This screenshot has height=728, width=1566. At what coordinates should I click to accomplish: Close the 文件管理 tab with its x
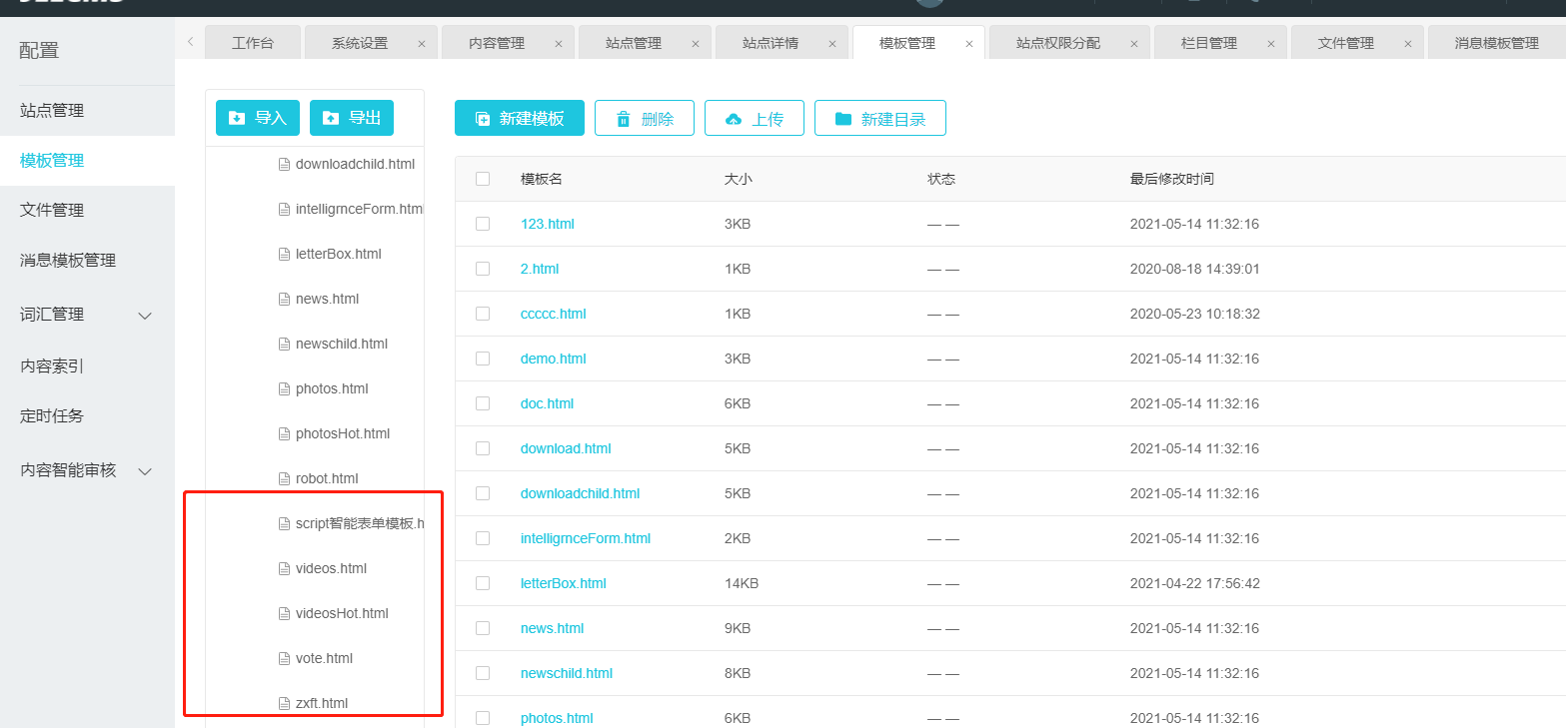pos(1408,44)
